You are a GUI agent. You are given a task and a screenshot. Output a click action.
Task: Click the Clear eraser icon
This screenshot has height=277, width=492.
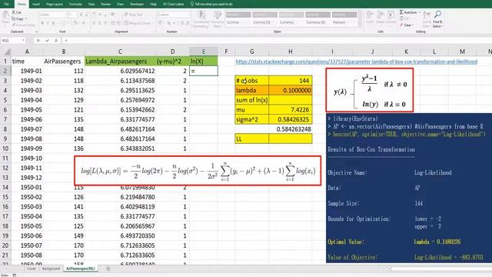coord(401,25)
